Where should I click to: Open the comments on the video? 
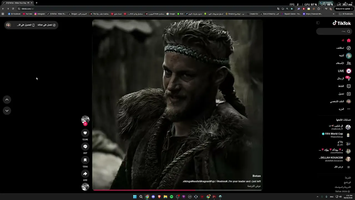[x=85, y=146]
